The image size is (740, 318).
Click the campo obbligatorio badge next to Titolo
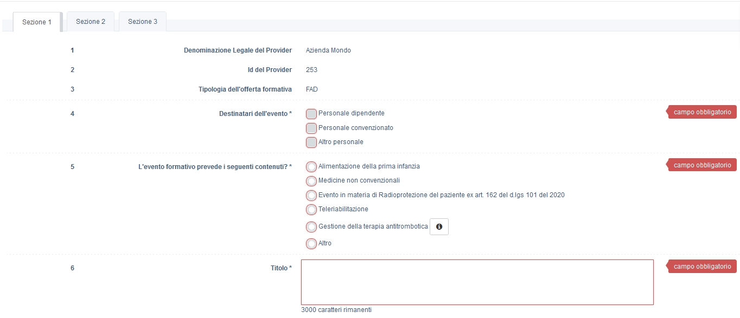(703, 267)
